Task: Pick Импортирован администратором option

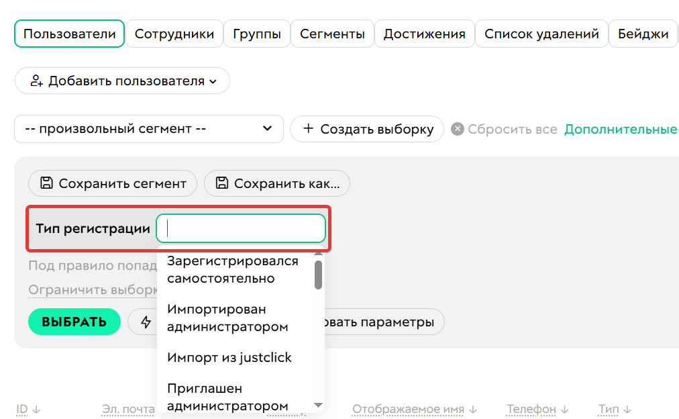Action: click(227, 318)
